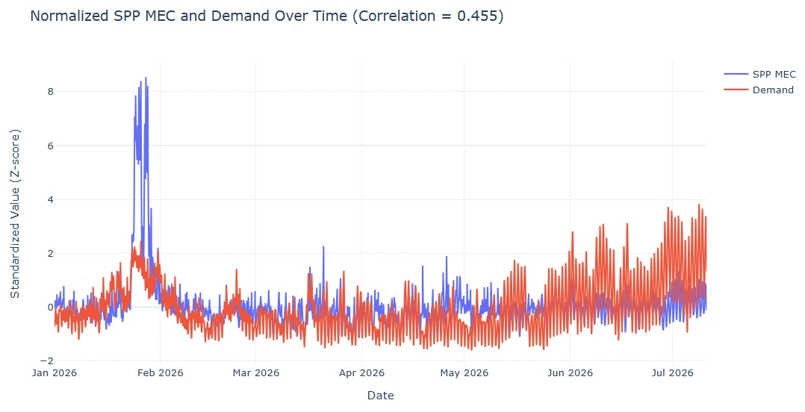Click the y-axis tick label 6
This screenshot has width=805, height=412.
(50, 146)
